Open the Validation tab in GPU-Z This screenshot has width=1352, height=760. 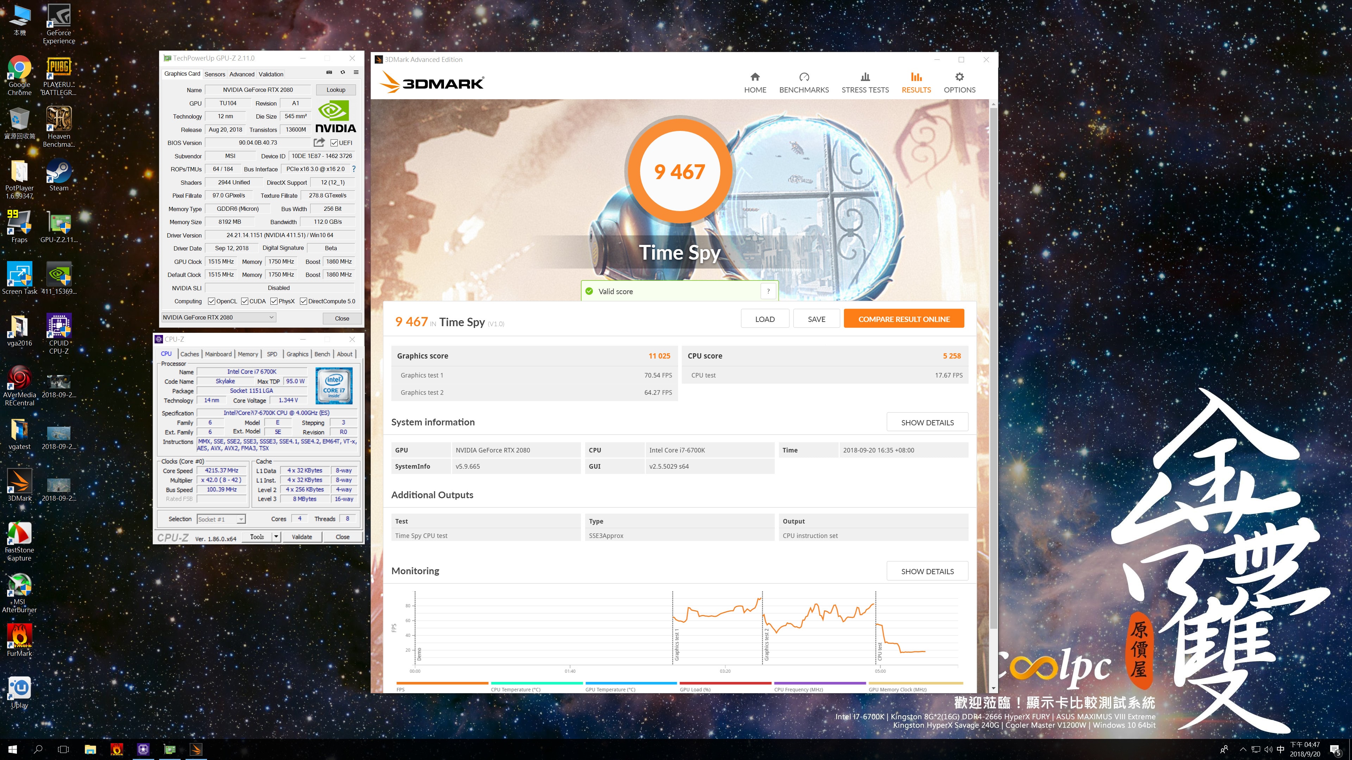pos(271,74)
